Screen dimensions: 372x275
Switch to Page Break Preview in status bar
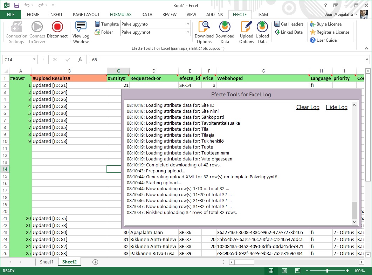pos(298,271)
